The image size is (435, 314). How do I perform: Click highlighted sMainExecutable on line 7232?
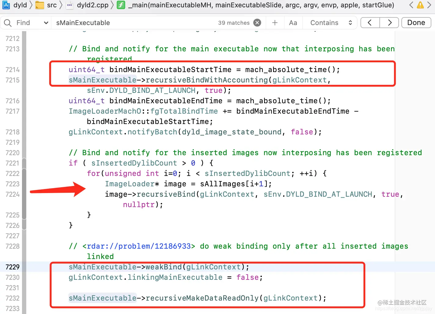coord(103,298)
